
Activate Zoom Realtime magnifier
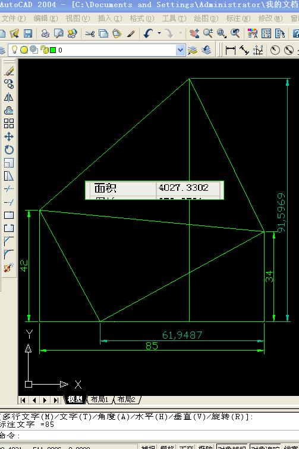tap(208, 33)
